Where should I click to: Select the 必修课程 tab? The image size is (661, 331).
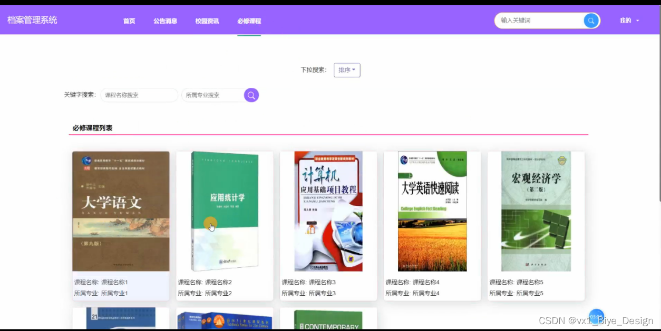(249, 21)
